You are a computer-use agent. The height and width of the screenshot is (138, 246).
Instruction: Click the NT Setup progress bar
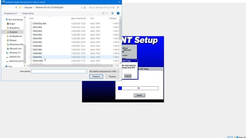click(138, 88)
